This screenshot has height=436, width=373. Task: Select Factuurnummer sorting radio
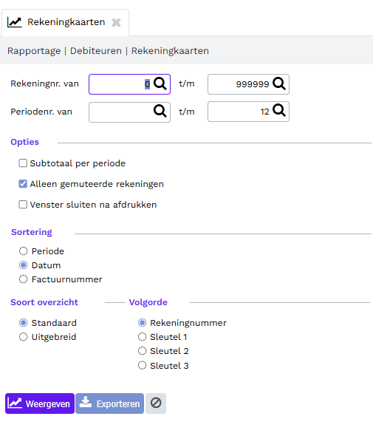point(24,279)
